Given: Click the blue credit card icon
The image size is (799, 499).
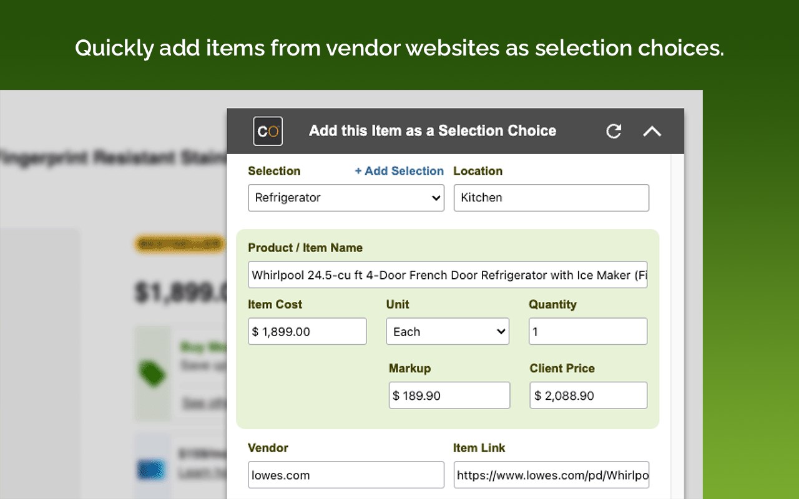Looking at the screenshot, I should [x=152, y=468].
